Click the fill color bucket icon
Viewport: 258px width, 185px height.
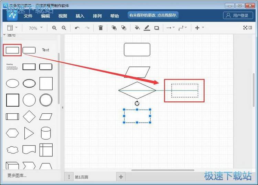137,27
